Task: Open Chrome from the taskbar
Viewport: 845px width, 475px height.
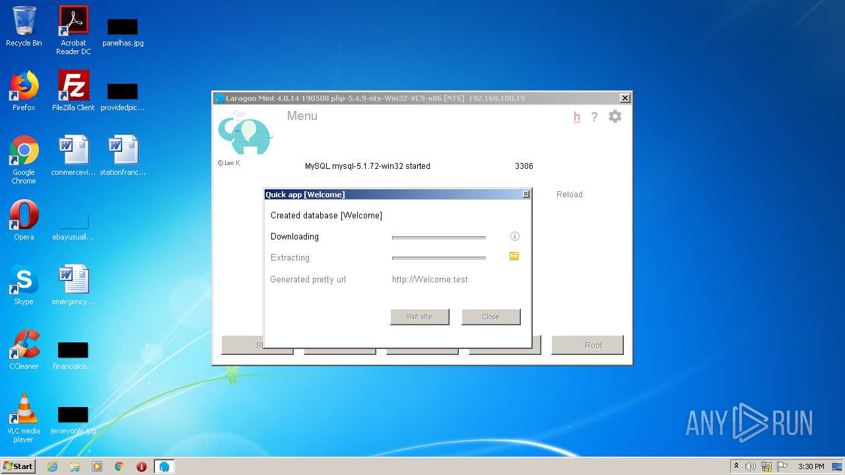Action: (x=119, y=466)
